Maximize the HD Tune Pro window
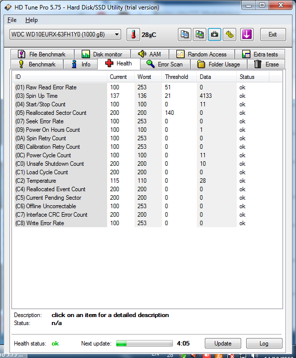 (x=262, y=5)
